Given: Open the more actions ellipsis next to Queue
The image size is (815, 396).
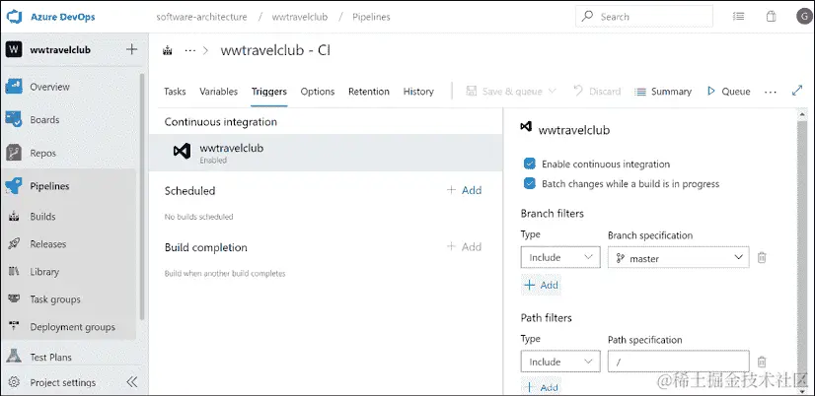Looking at the screenshot, I should click(771, 92).
